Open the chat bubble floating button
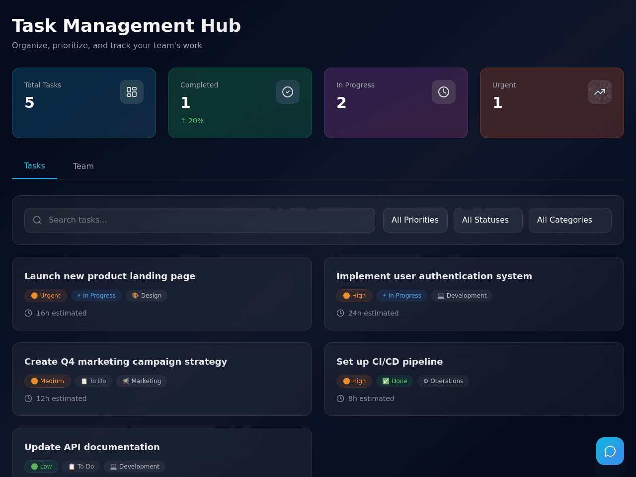The height and width of the screenshot is (477, 636). 610,451
